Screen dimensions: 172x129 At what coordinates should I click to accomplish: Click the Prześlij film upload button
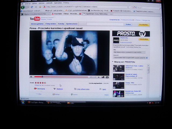pos(144,25)
